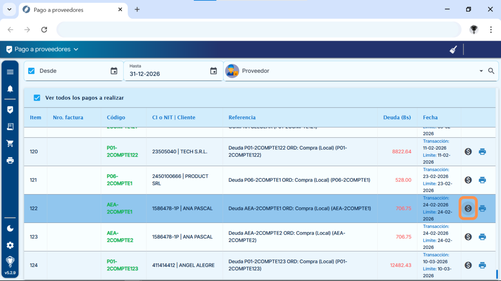
Task: Sort by the 'Deuda (Bs)' column header
Action: click(x=397, y=117)
